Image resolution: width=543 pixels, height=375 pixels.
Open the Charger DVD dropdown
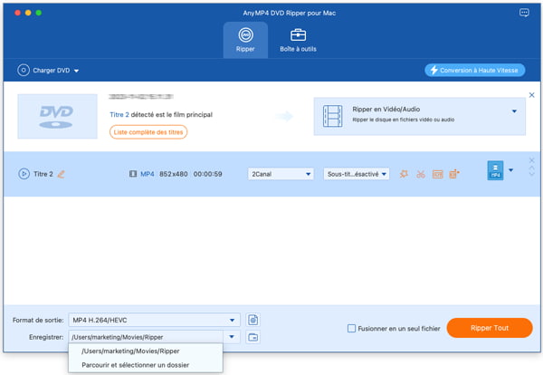76,71
